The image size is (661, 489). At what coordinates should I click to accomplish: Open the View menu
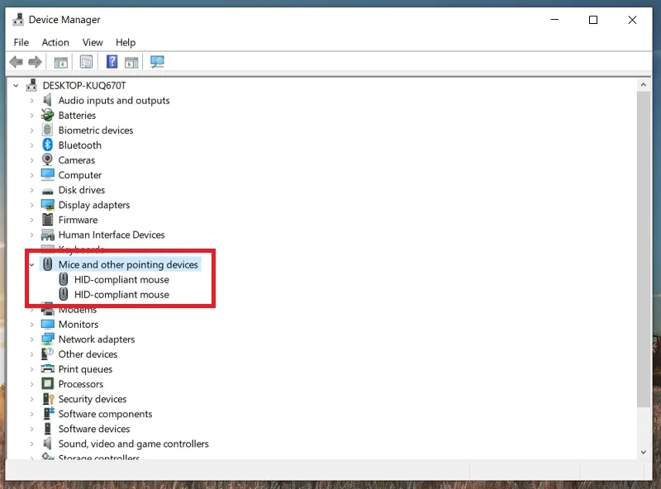[x=93, y=43]
